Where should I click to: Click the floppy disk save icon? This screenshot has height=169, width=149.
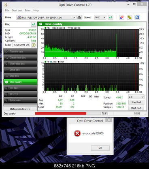click(x=137, y=17)
